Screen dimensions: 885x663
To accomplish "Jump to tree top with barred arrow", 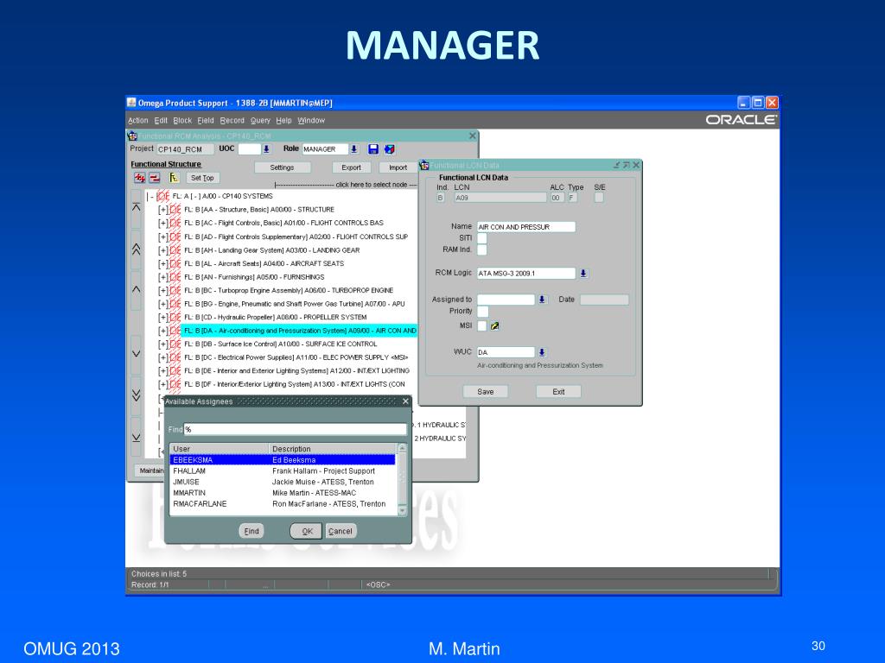I will (x=136, y=207).
